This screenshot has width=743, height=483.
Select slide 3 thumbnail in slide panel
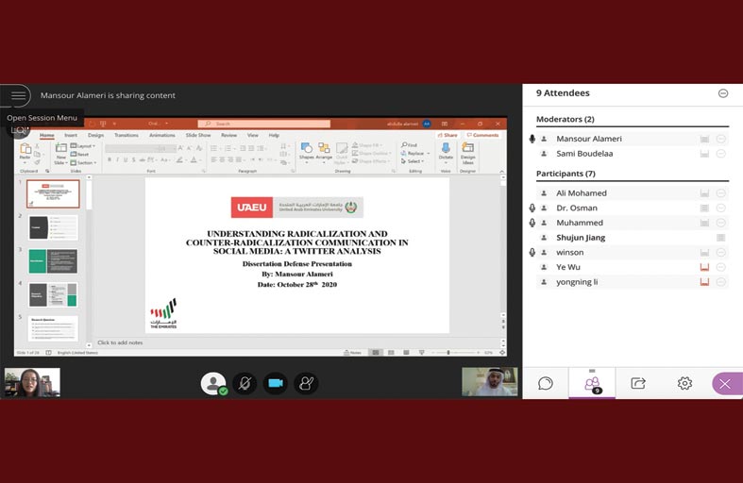point(53,261)
